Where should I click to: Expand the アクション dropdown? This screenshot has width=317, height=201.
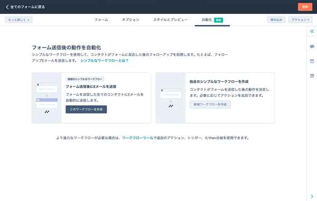click(x=300, y=20)
